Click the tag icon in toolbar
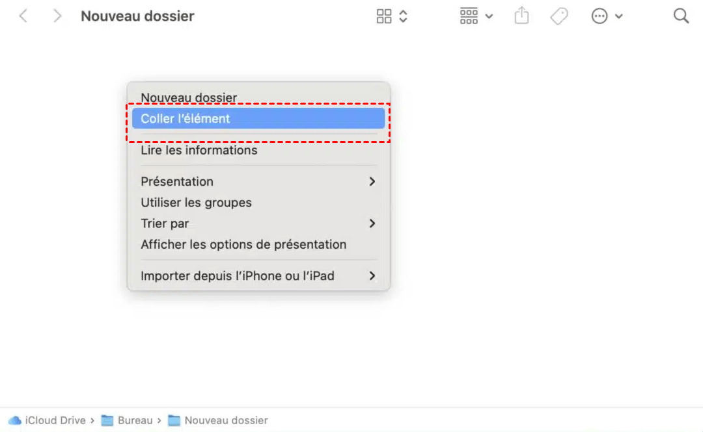703x432 pixels. tap(558, 16)
